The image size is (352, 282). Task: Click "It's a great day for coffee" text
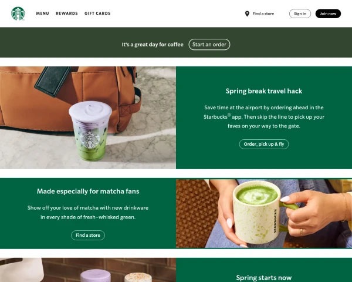point(153,45)
